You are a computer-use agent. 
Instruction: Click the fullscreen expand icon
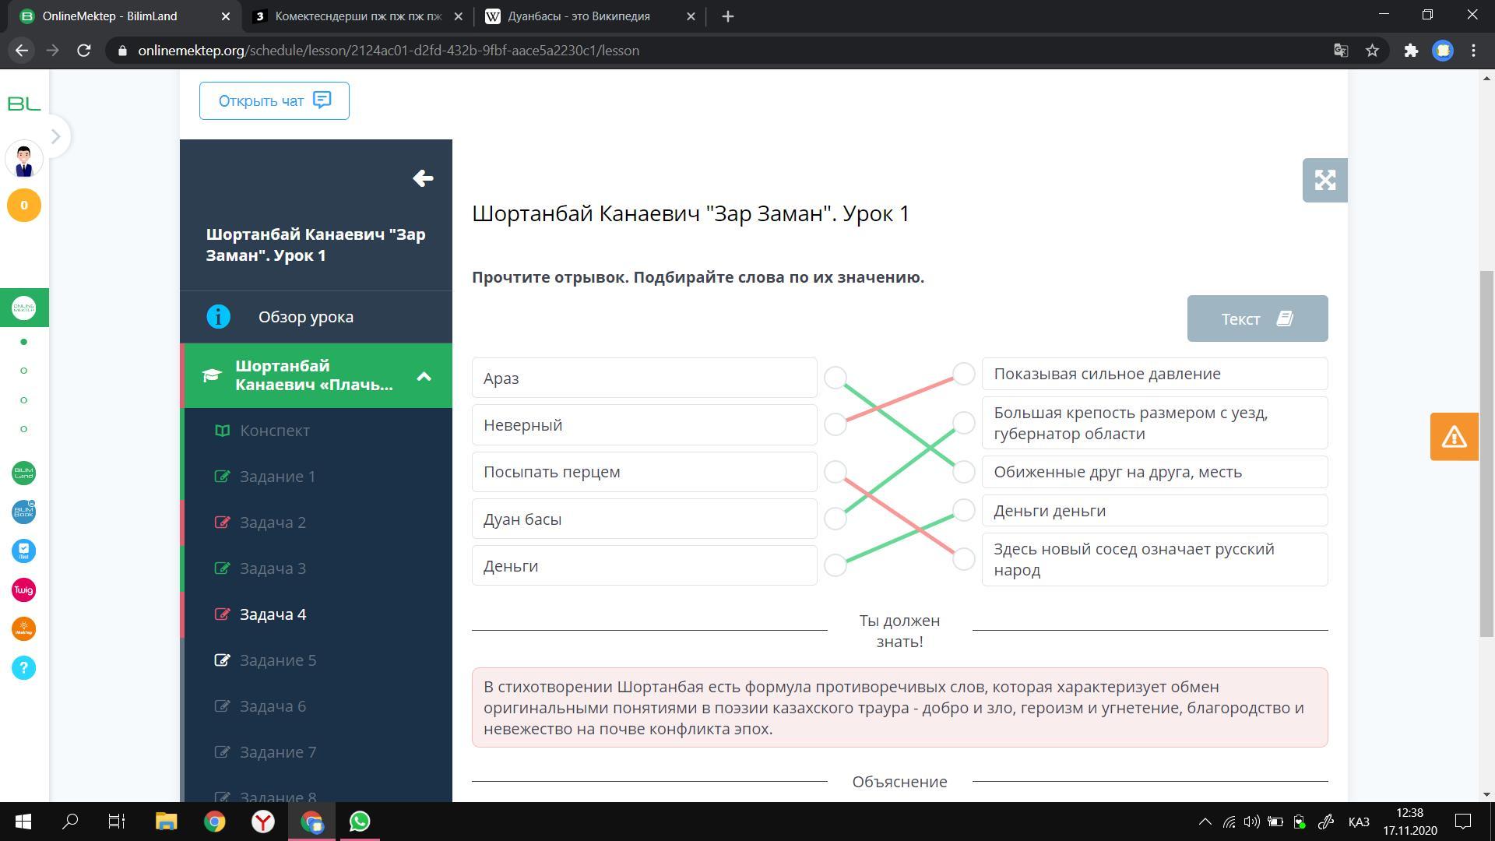1324,181
